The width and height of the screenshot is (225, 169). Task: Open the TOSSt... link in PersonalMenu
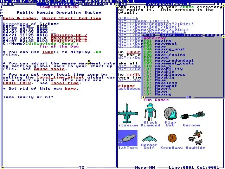(x=134, y=52)
